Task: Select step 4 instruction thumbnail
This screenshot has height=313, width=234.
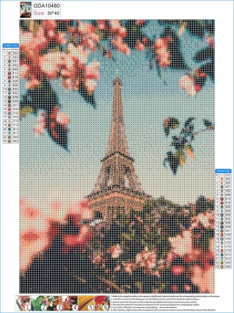Action: pos(70,303)
